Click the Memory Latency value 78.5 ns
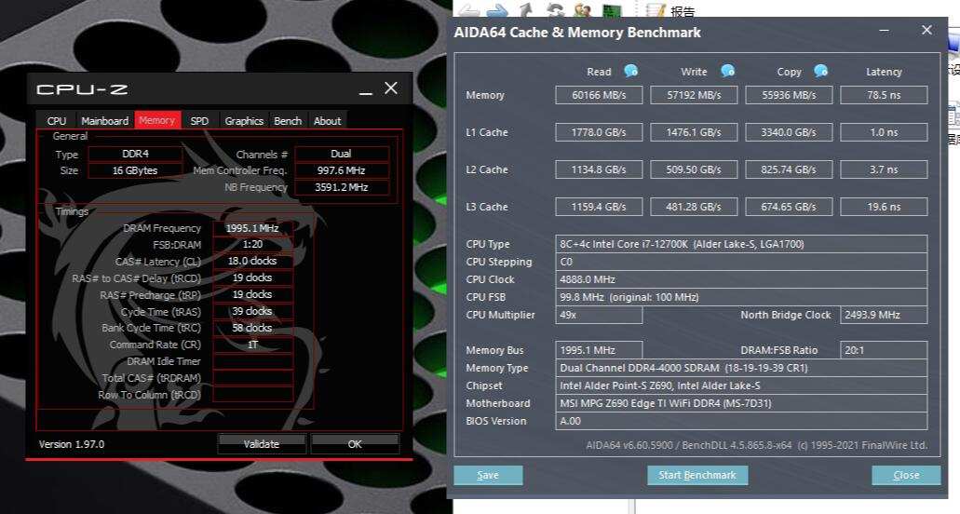Screen dimensions: 960x514 tap(884, 95)
